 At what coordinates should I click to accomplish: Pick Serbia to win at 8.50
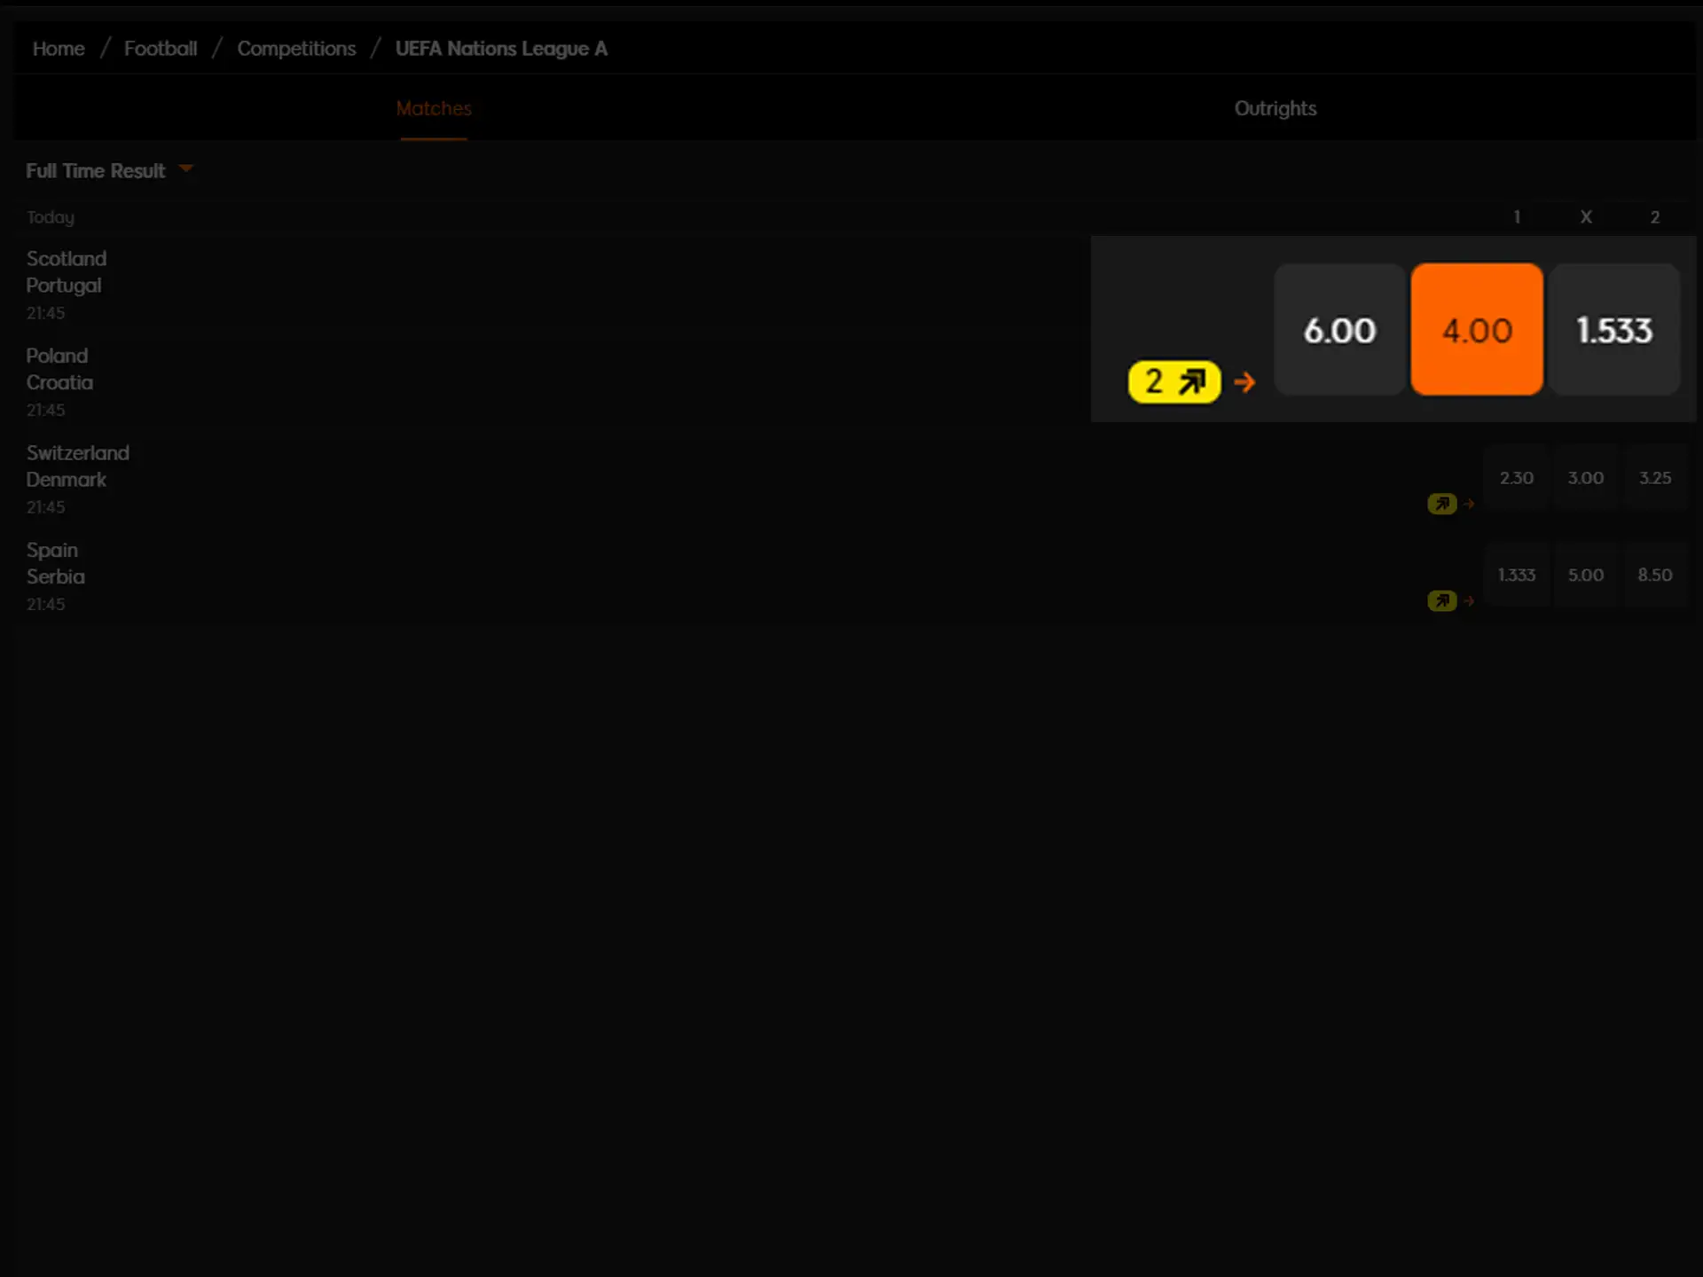click(x=1655, y=575)
